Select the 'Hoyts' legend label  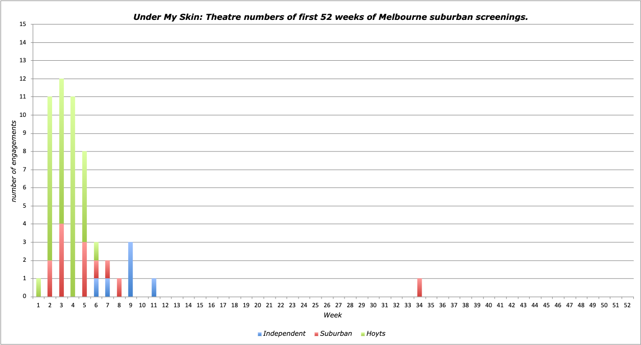pos(376,334)
